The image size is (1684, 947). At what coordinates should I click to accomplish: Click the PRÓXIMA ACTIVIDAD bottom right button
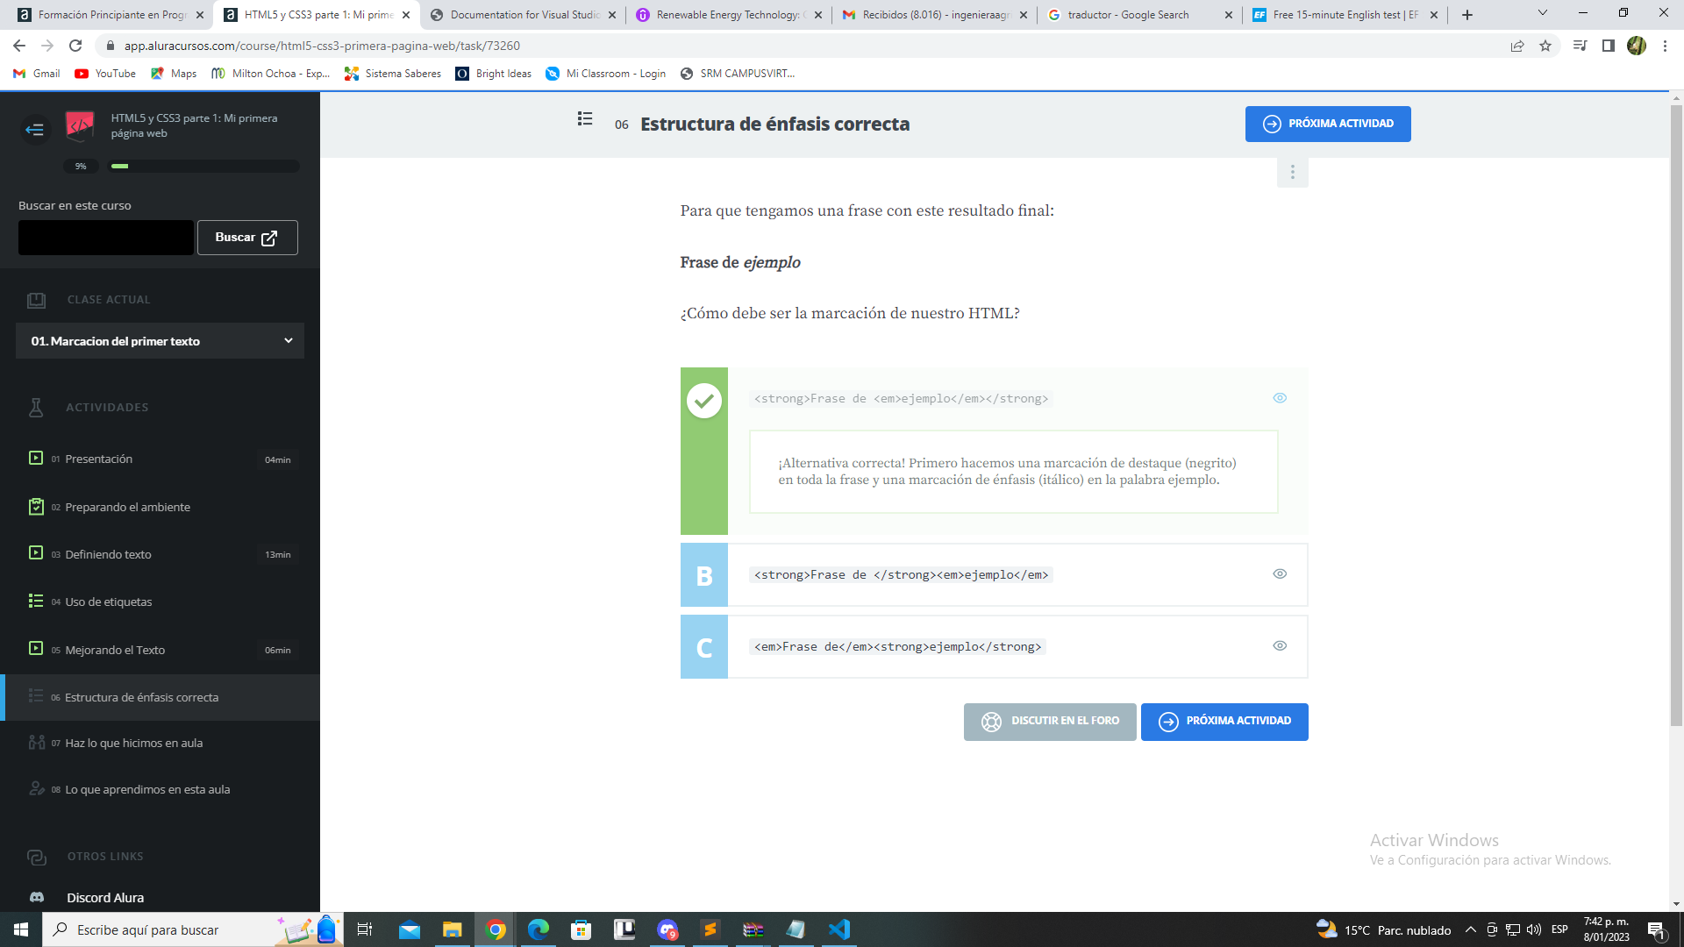pos(1224,721)
